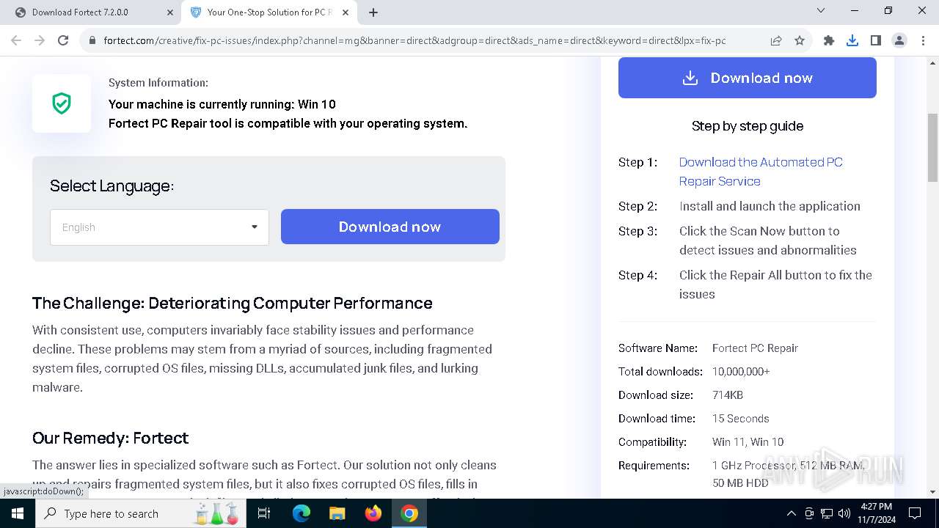Viewport: 939px width, 528px height.
Task: Click the browser back arrow
Action: tap(16, 40)
